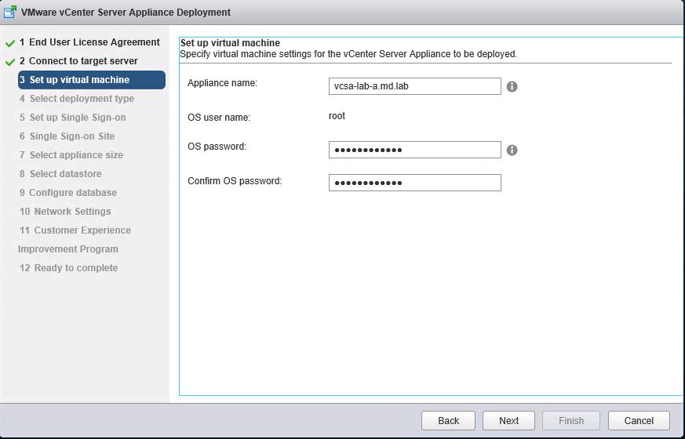Go to step 12 Ready to complete
This screenshot has height=439, width=685.
coord(75,268)
